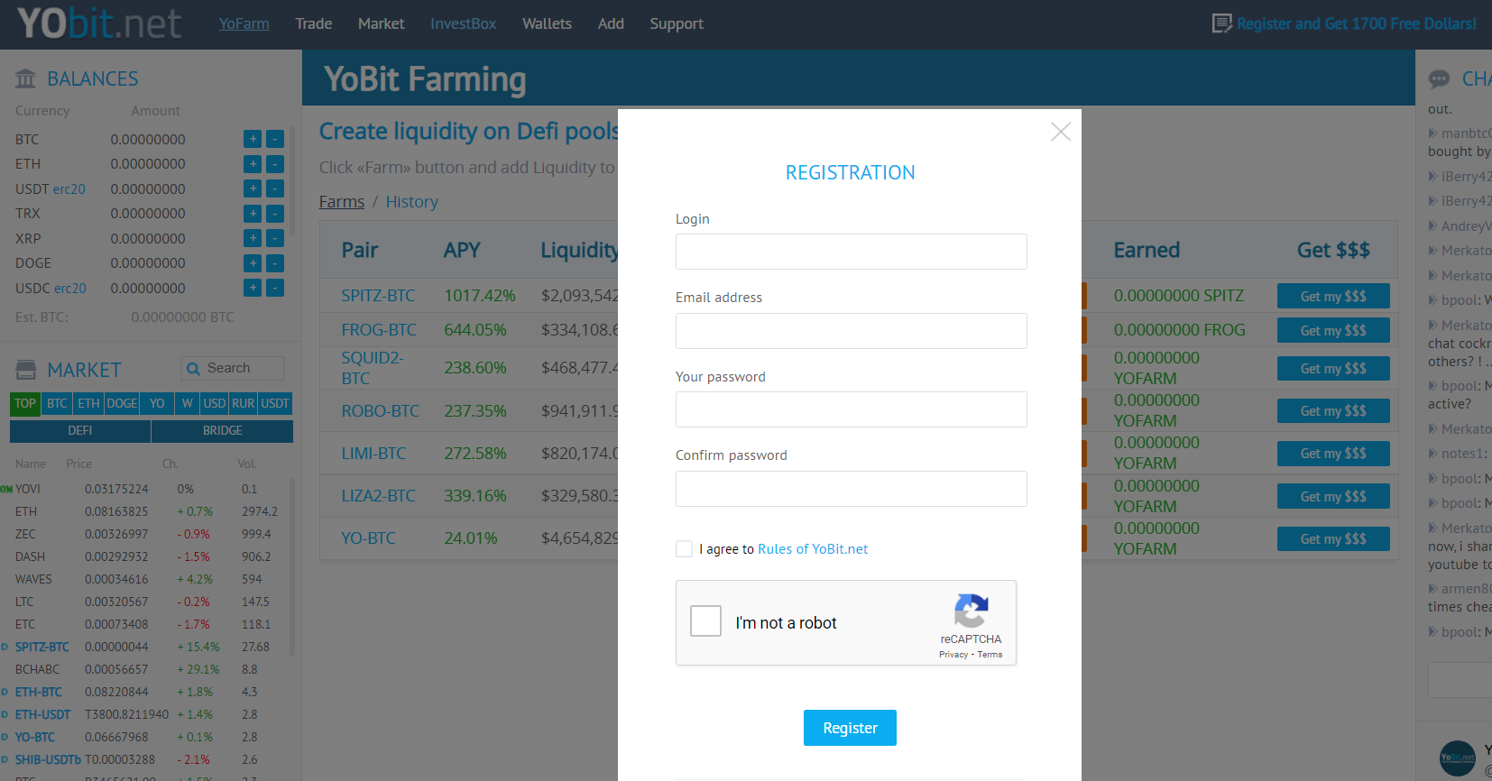Click the chat speech bubble icon
Image resolution: width=1492 pixels, height=781 pixels.
pyautogui.click(x=1439, y=79)
